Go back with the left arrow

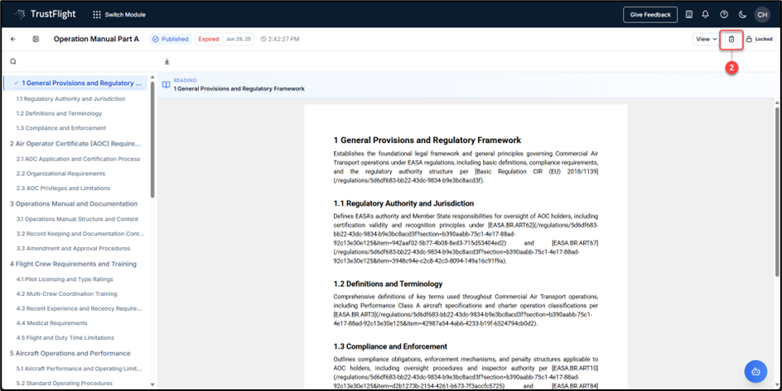tap(13, 39)
